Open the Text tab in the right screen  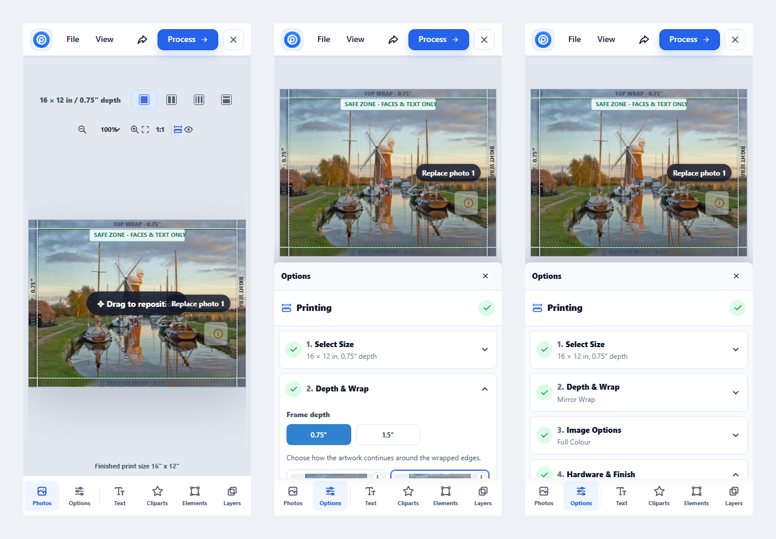pyautogui.click(x=622, y=496)
